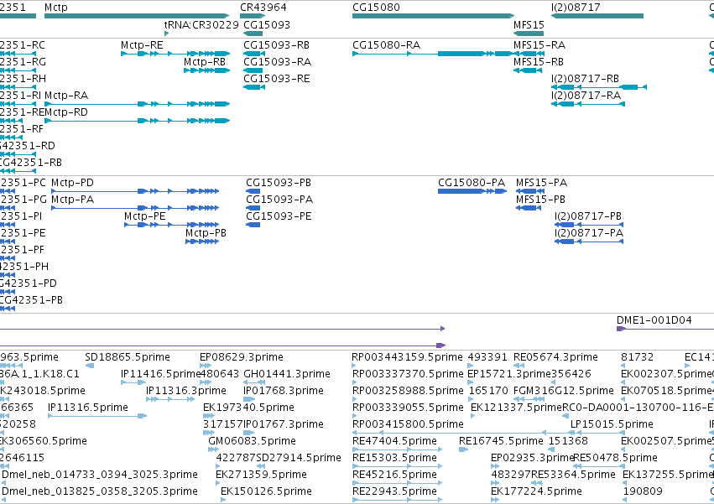
Task: Open EST EP08629.3prime
Action: [242, 357]
